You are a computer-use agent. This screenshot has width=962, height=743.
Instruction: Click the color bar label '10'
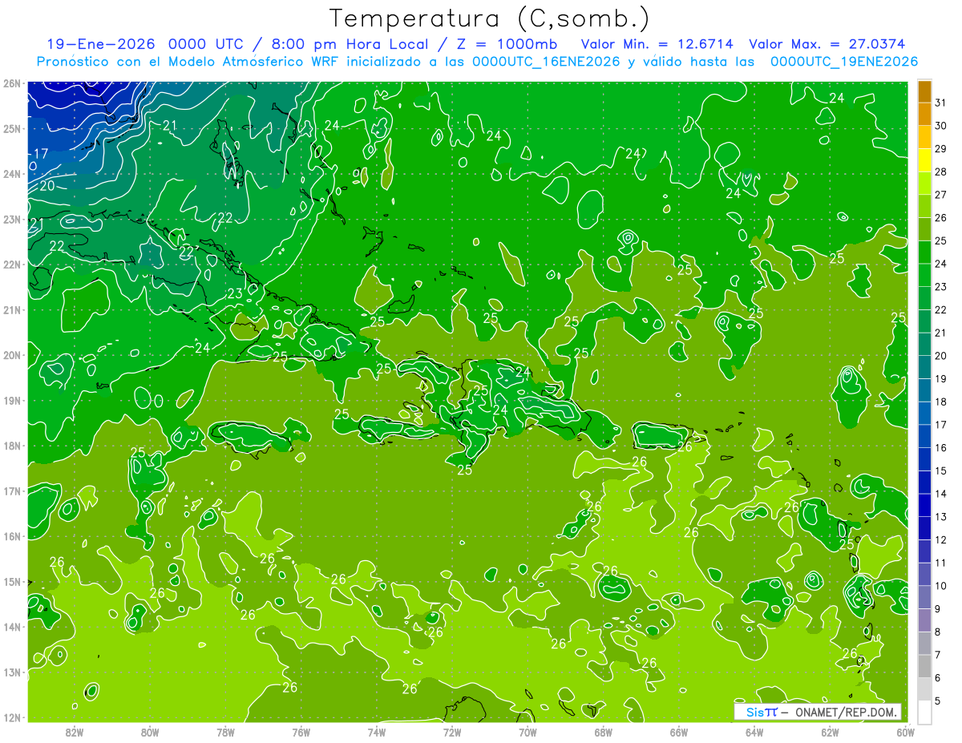tap(940, 586)
